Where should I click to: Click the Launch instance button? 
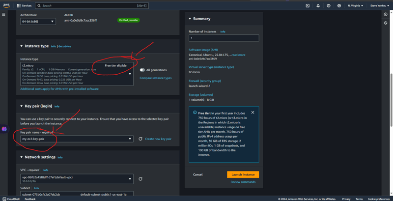(243, 174)
